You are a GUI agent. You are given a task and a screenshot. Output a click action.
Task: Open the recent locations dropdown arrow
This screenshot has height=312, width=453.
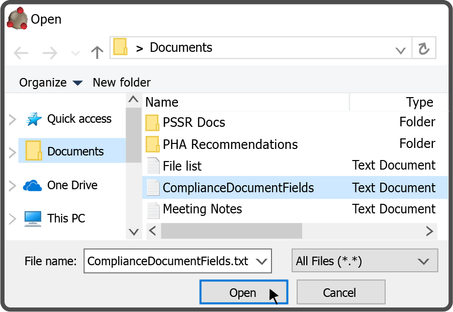pyautogui.click(x=75, y=53)
